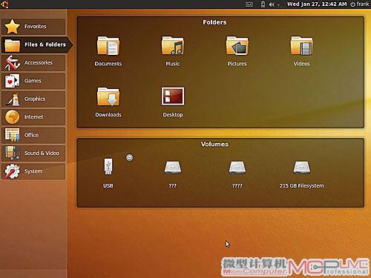Open the Music folder icon
Viewport: 371px width, 278px height.
point(173,46)
